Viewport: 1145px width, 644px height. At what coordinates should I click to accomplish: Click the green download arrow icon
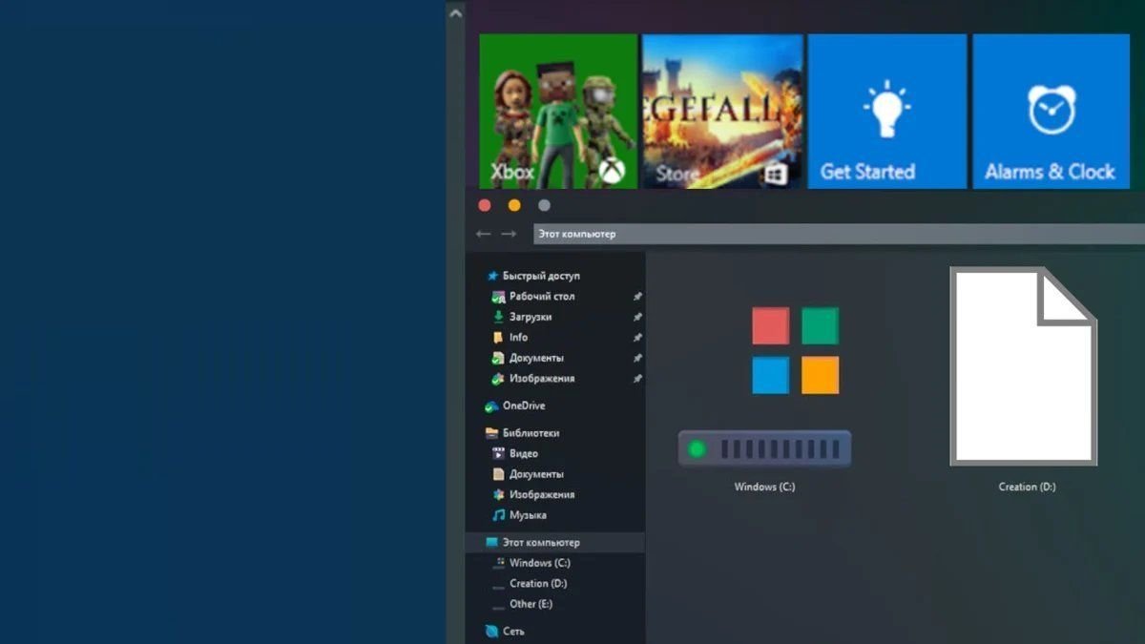[x=497, y=317]
